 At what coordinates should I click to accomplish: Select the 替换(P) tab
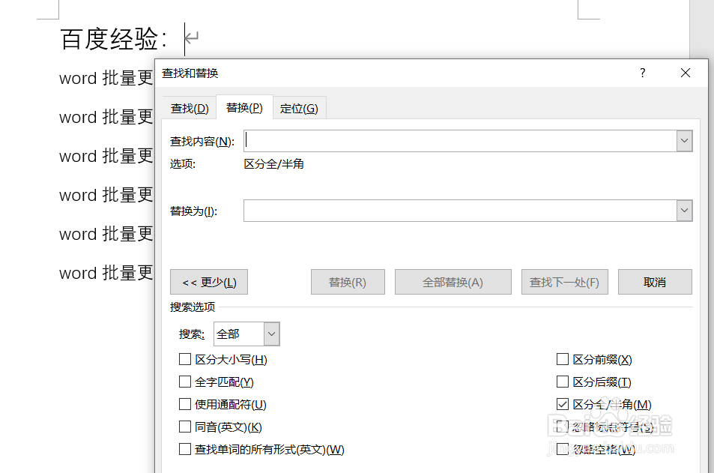[x=243, y=107]
